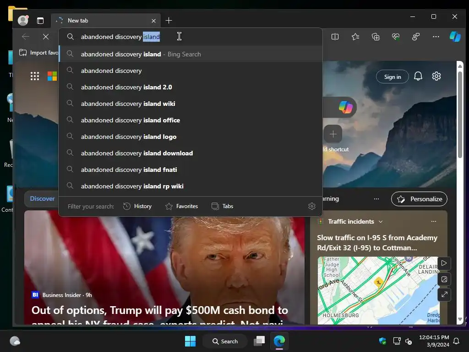Select suggestion 'abandoned discovery island logo'
Screen dimensions: 469x352
coord(191,137)
